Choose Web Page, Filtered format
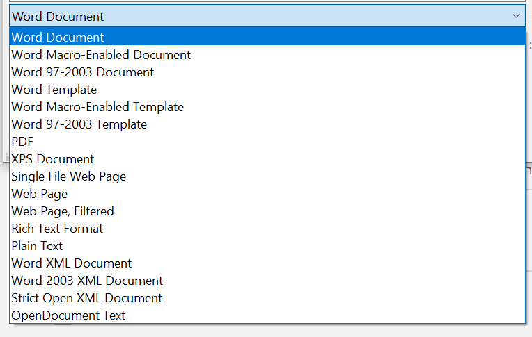 63,211
